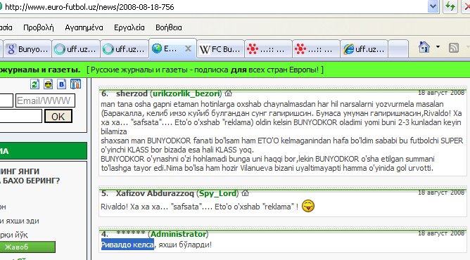Click comment 6's 18 август 2008 date
Image resolution: width=470 pixels, height=260 pixels.
[x=441, y=93]
